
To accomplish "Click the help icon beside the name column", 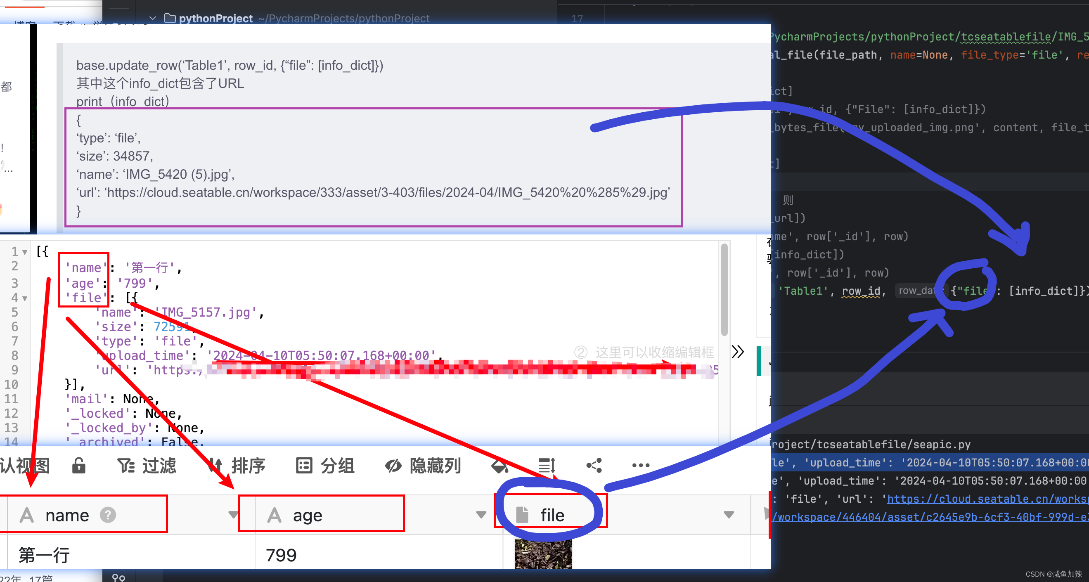I will pos(108,515).
